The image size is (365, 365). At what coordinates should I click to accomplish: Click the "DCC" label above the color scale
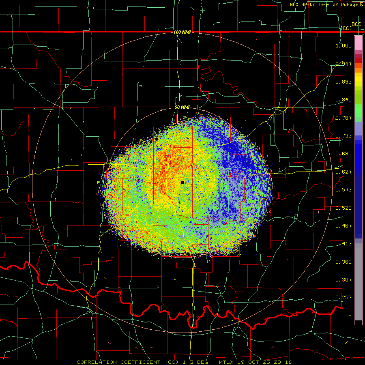coord(356,24)
